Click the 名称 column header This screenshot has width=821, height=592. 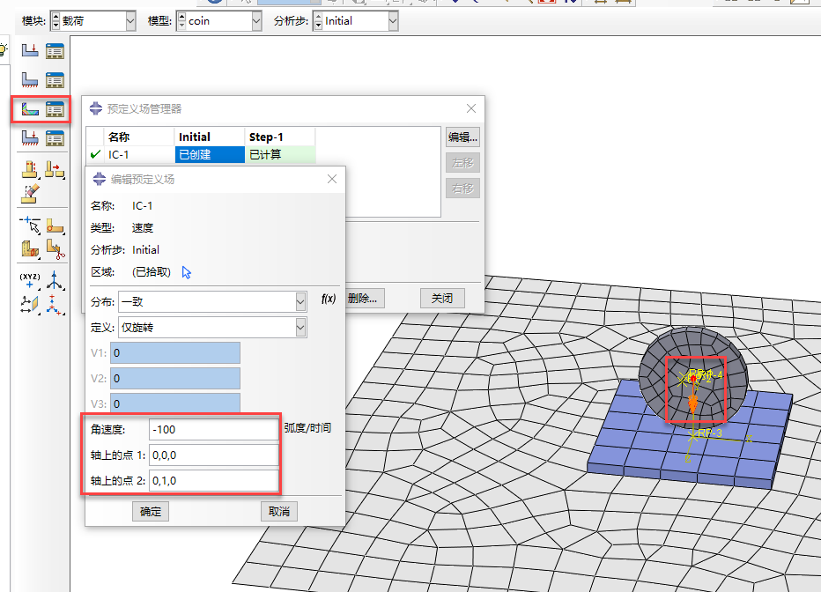click(139, 137)
